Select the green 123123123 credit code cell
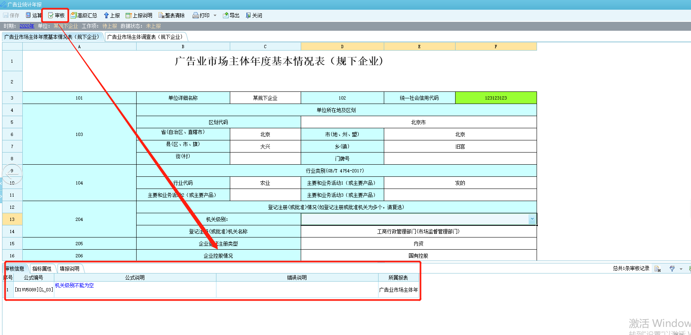This screenshot has width=691, height=335. pyautogui.click(x=496, y=98)
